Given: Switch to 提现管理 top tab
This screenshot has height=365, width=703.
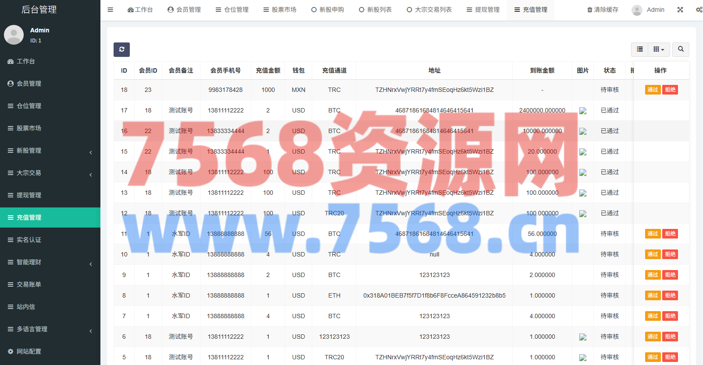Looking at the screenshot, I should (483, 10).
